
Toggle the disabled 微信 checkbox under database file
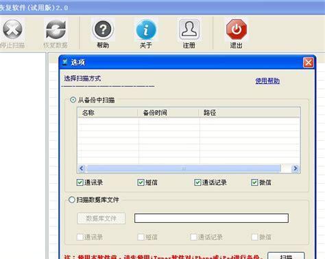coord(254,237)
